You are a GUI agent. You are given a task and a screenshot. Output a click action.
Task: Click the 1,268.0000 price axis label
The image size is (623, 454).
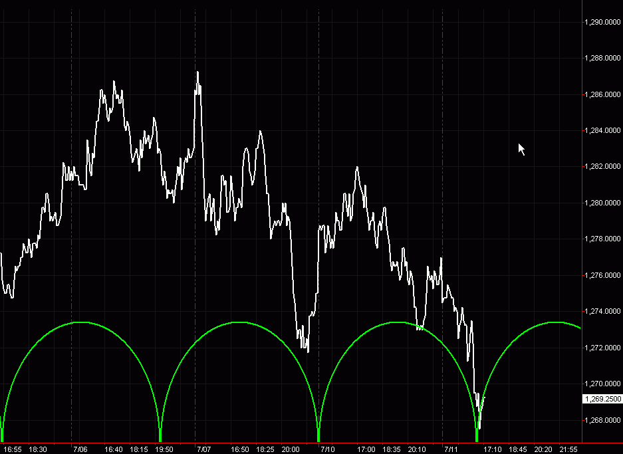pyautogui.click(x=602, y=420)
